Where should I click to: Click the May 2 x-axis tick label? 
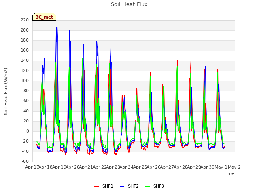click(x=234, y=167)
